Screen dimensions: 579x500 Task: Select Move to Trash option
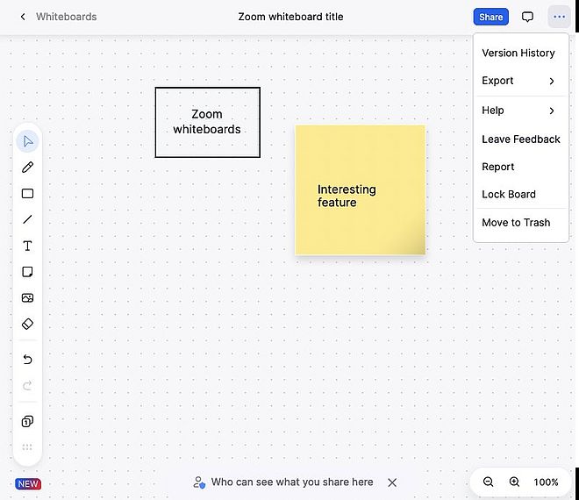tap(520, 223)
